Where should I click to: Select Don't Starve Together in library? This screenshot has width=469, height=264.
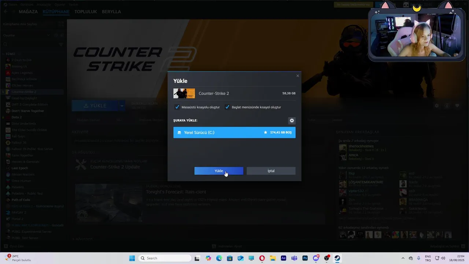coord(27,111)
